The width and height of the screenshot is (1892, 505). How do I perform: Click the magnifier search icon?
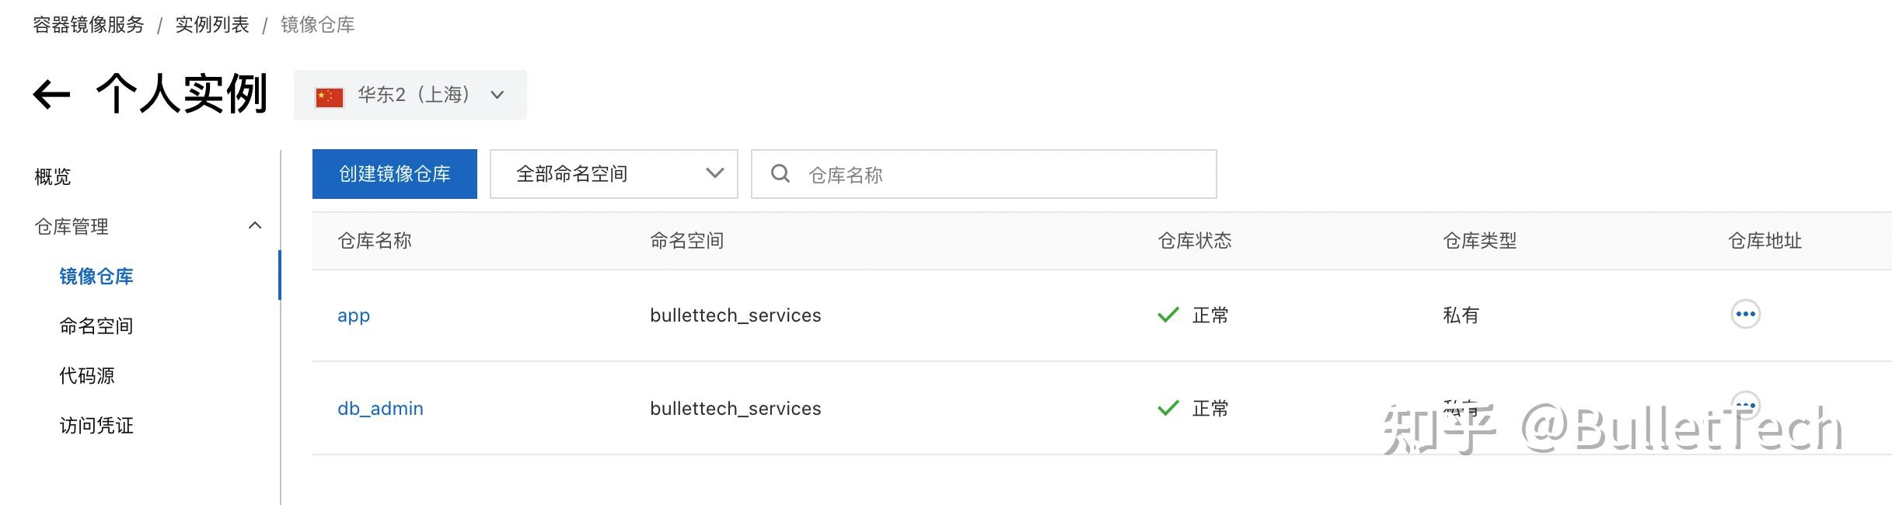click(x=780, y=173)
